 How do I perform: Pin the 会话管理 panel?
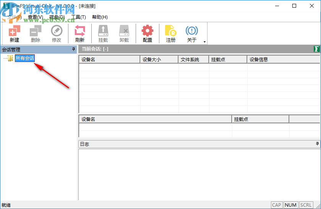pos(73,49)
